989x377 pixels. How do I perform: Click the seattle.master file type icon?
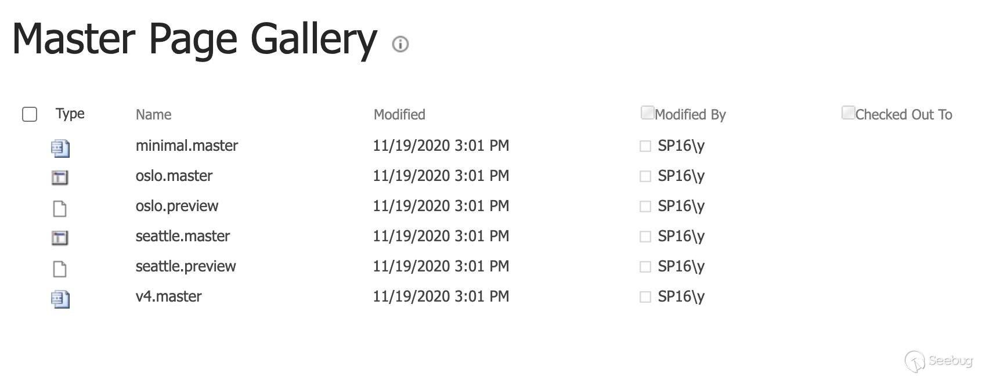60,238
